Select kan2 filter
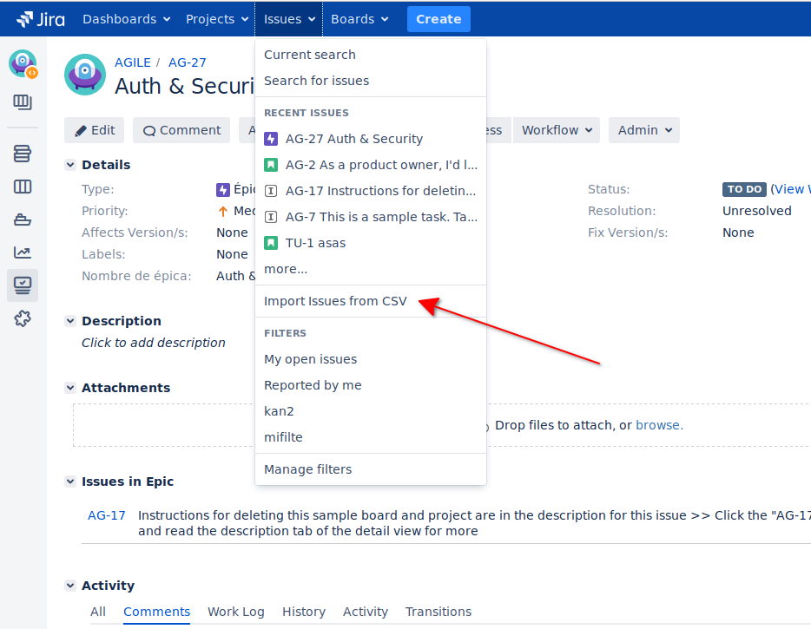This screenshot has width=811, height=629. pos(370,411)
